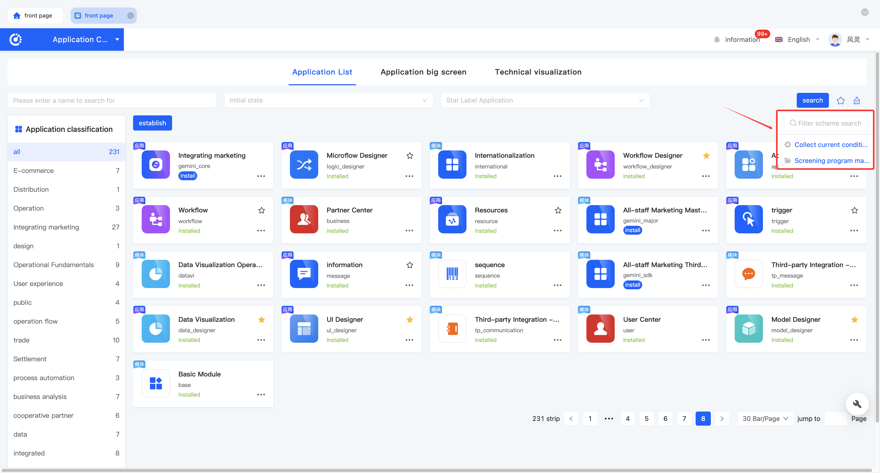Go to page 7 in pagination
This screenshot has width=880, height=473.
(x=684, y=418)
